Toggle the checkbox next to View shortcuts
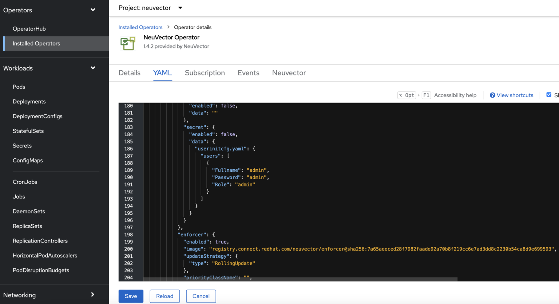The height and width of the screenshot is (304, 559). (x=549, y=95)
